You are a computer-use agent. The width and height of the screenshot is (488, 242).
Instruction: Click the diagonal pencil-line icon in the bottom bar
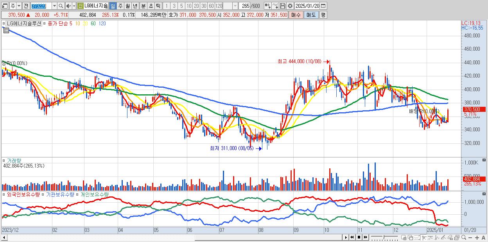[x=443, y=238]
